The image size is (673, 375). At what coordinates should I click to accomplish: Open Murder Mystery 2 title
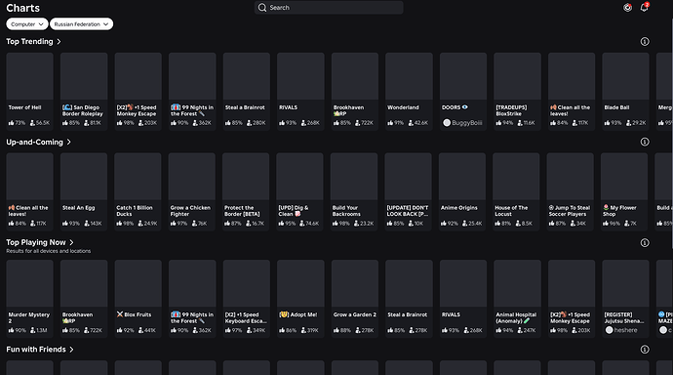(29, 317)
